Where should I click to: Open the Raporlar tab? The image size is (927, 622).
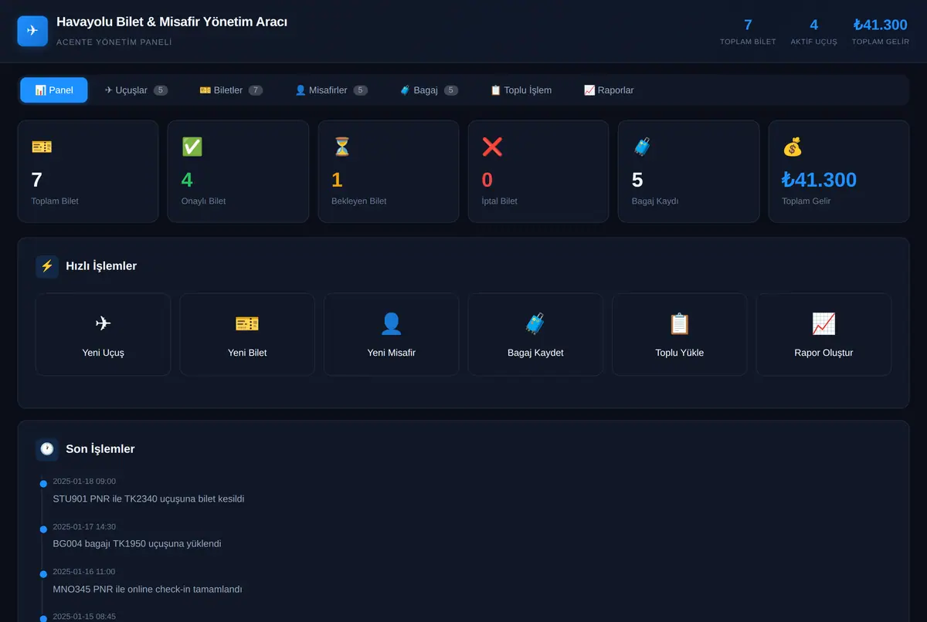[x=609, y=90]
